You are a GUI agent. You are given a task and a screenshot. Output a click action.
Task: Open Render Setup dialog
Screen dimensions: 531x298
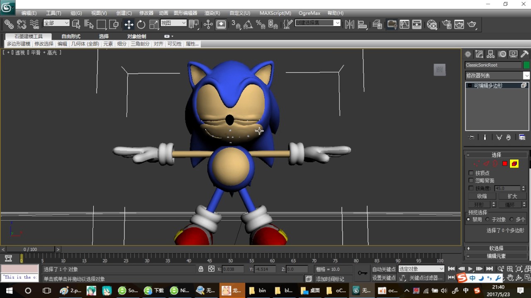tap(446, 24)
